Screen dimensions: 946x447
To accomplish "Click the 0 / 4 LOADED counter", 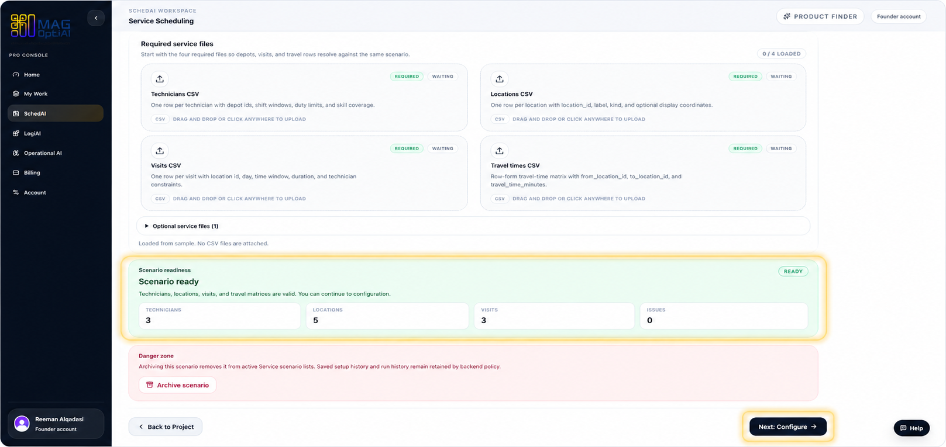I will 781,54.
